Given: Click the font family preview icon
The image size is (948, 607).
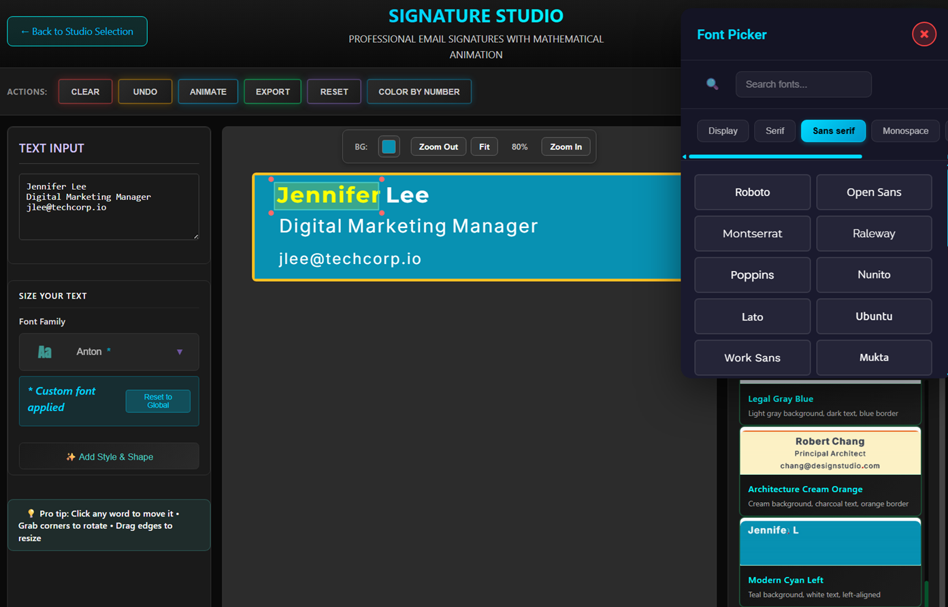Looking at the screenshot, I should tap(45, 352).
